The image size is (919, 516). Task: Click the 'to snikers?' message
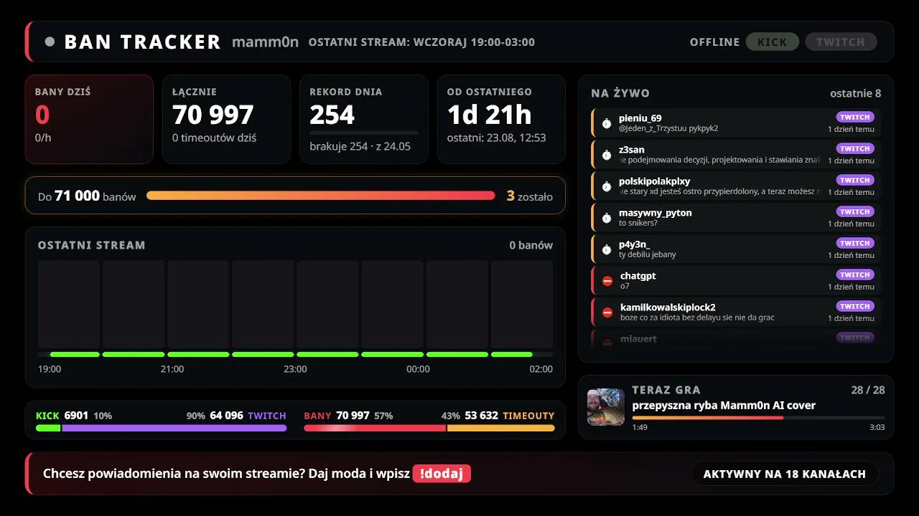pos(638,223)
